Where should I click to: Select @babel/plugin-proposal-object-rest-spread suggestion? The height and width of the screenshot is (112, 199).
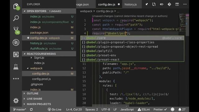click(x=132, y=47)
